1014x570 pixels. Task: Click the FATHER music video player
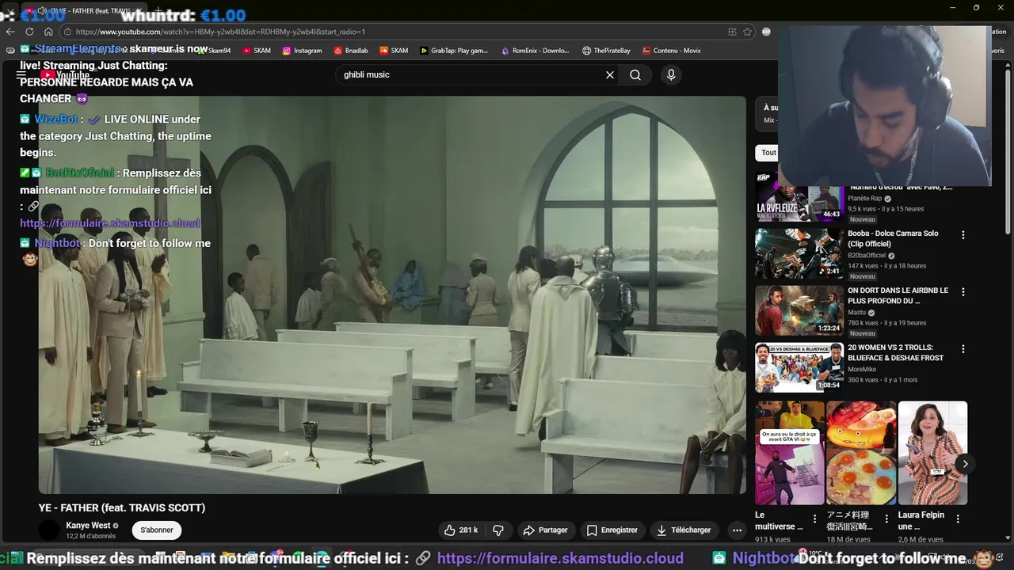(392, 294)
